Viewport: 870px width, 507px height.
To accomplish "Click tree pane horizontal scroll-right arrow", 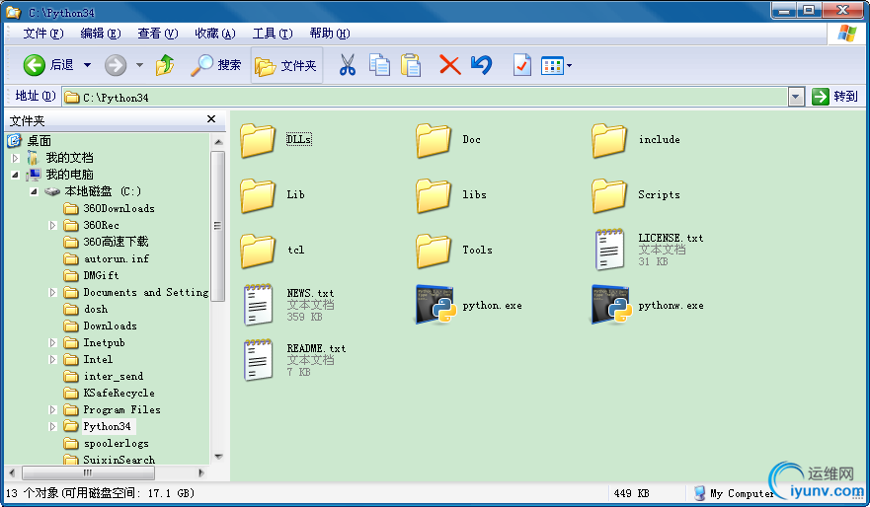I will point(201,473).
